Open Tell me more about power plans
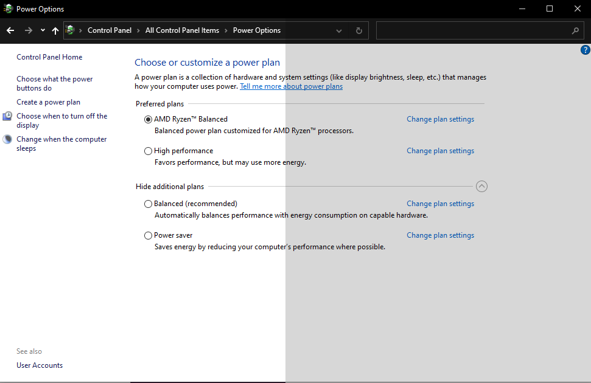Viewport: 591px width, 383px height. coord(292,86)
